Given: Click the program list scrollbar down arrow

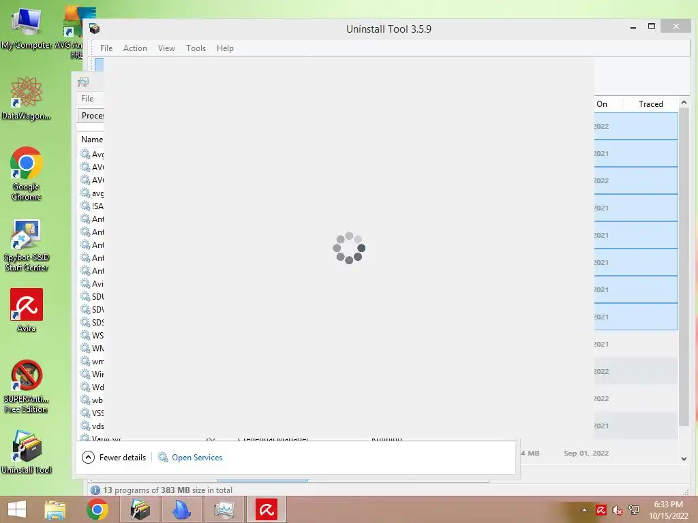Looking at the screenshot, I should coord(684,458).
